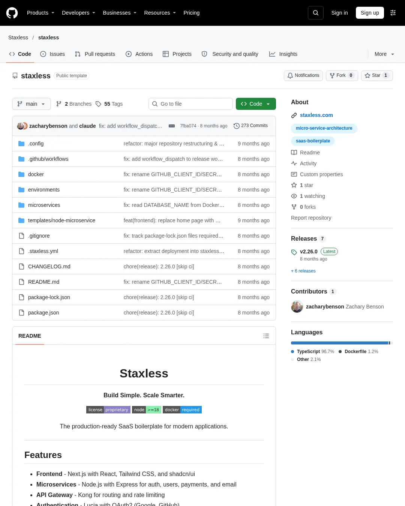The height and width of the screenshot is (506, 405).
Task: Click the repository template icon beside staxless
Action: pyautogui.click(x=15, y=76)
